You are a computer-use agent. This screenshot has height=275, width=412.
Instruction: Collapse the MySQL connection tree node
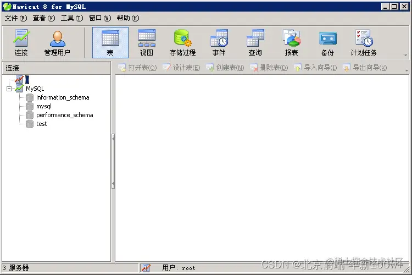pos(9,89)
